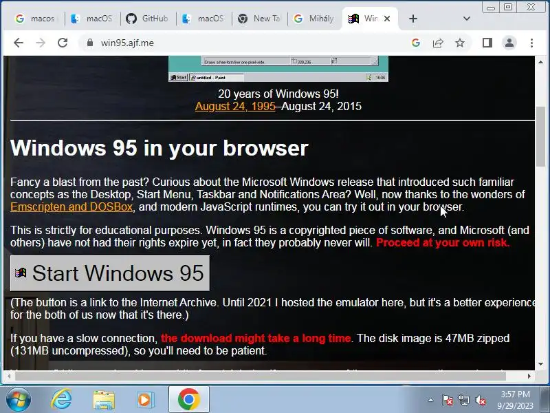Open Chrome's three-dot menu
550x413 pixels.
(x=531, y=43)
